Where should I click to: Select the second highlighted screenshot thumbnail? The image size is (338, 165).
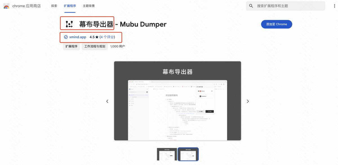(188, 154)
